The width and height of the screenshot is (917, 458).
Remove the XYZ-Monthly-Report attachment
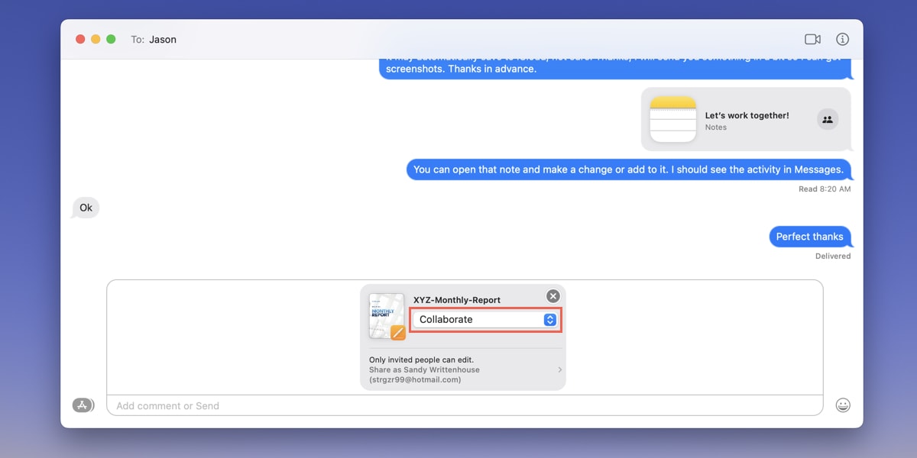click(x=552, y=296)
